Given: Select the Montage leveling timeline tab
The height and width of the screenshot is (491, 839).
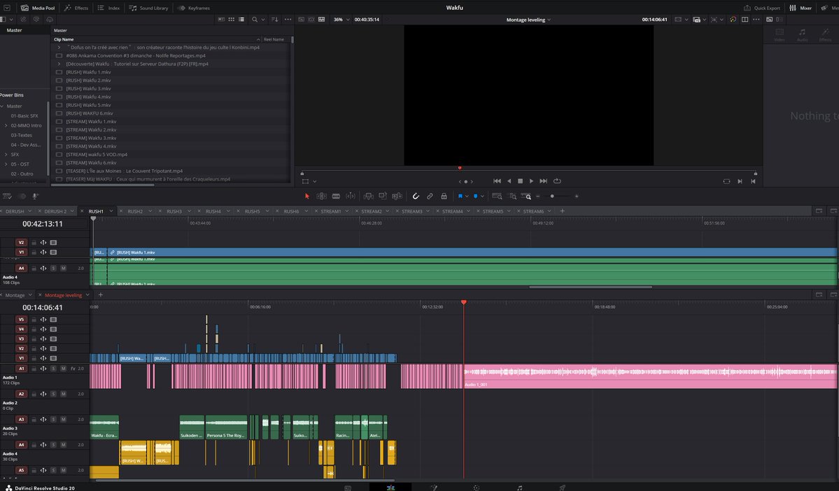Looking at the screenshot, I should pos(63,295).
